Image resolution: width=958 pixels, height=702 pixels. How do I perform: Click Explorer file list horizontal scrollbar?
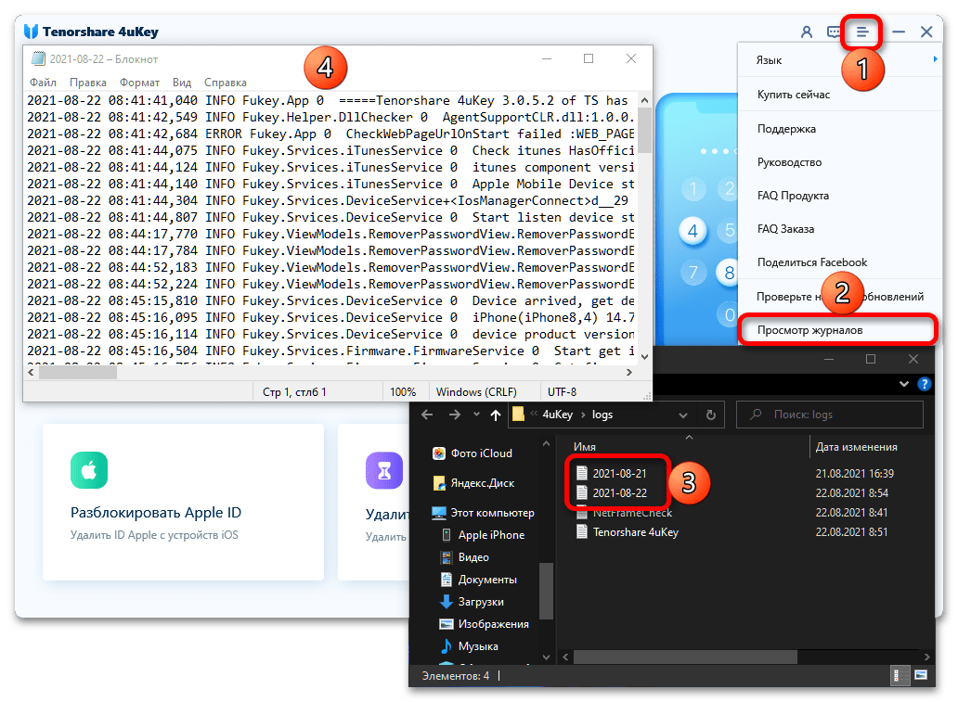(685, 657)
